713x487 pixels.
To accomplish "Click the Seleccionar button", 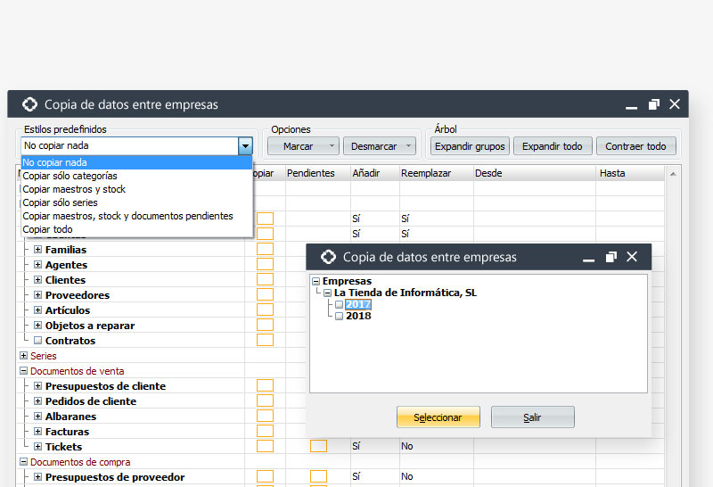I will point(438,417).
